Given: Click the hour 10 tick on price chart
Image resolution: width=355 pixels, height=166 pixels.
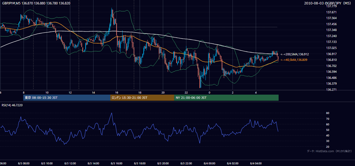Looking at the screenshot, I should click(47, 92).
